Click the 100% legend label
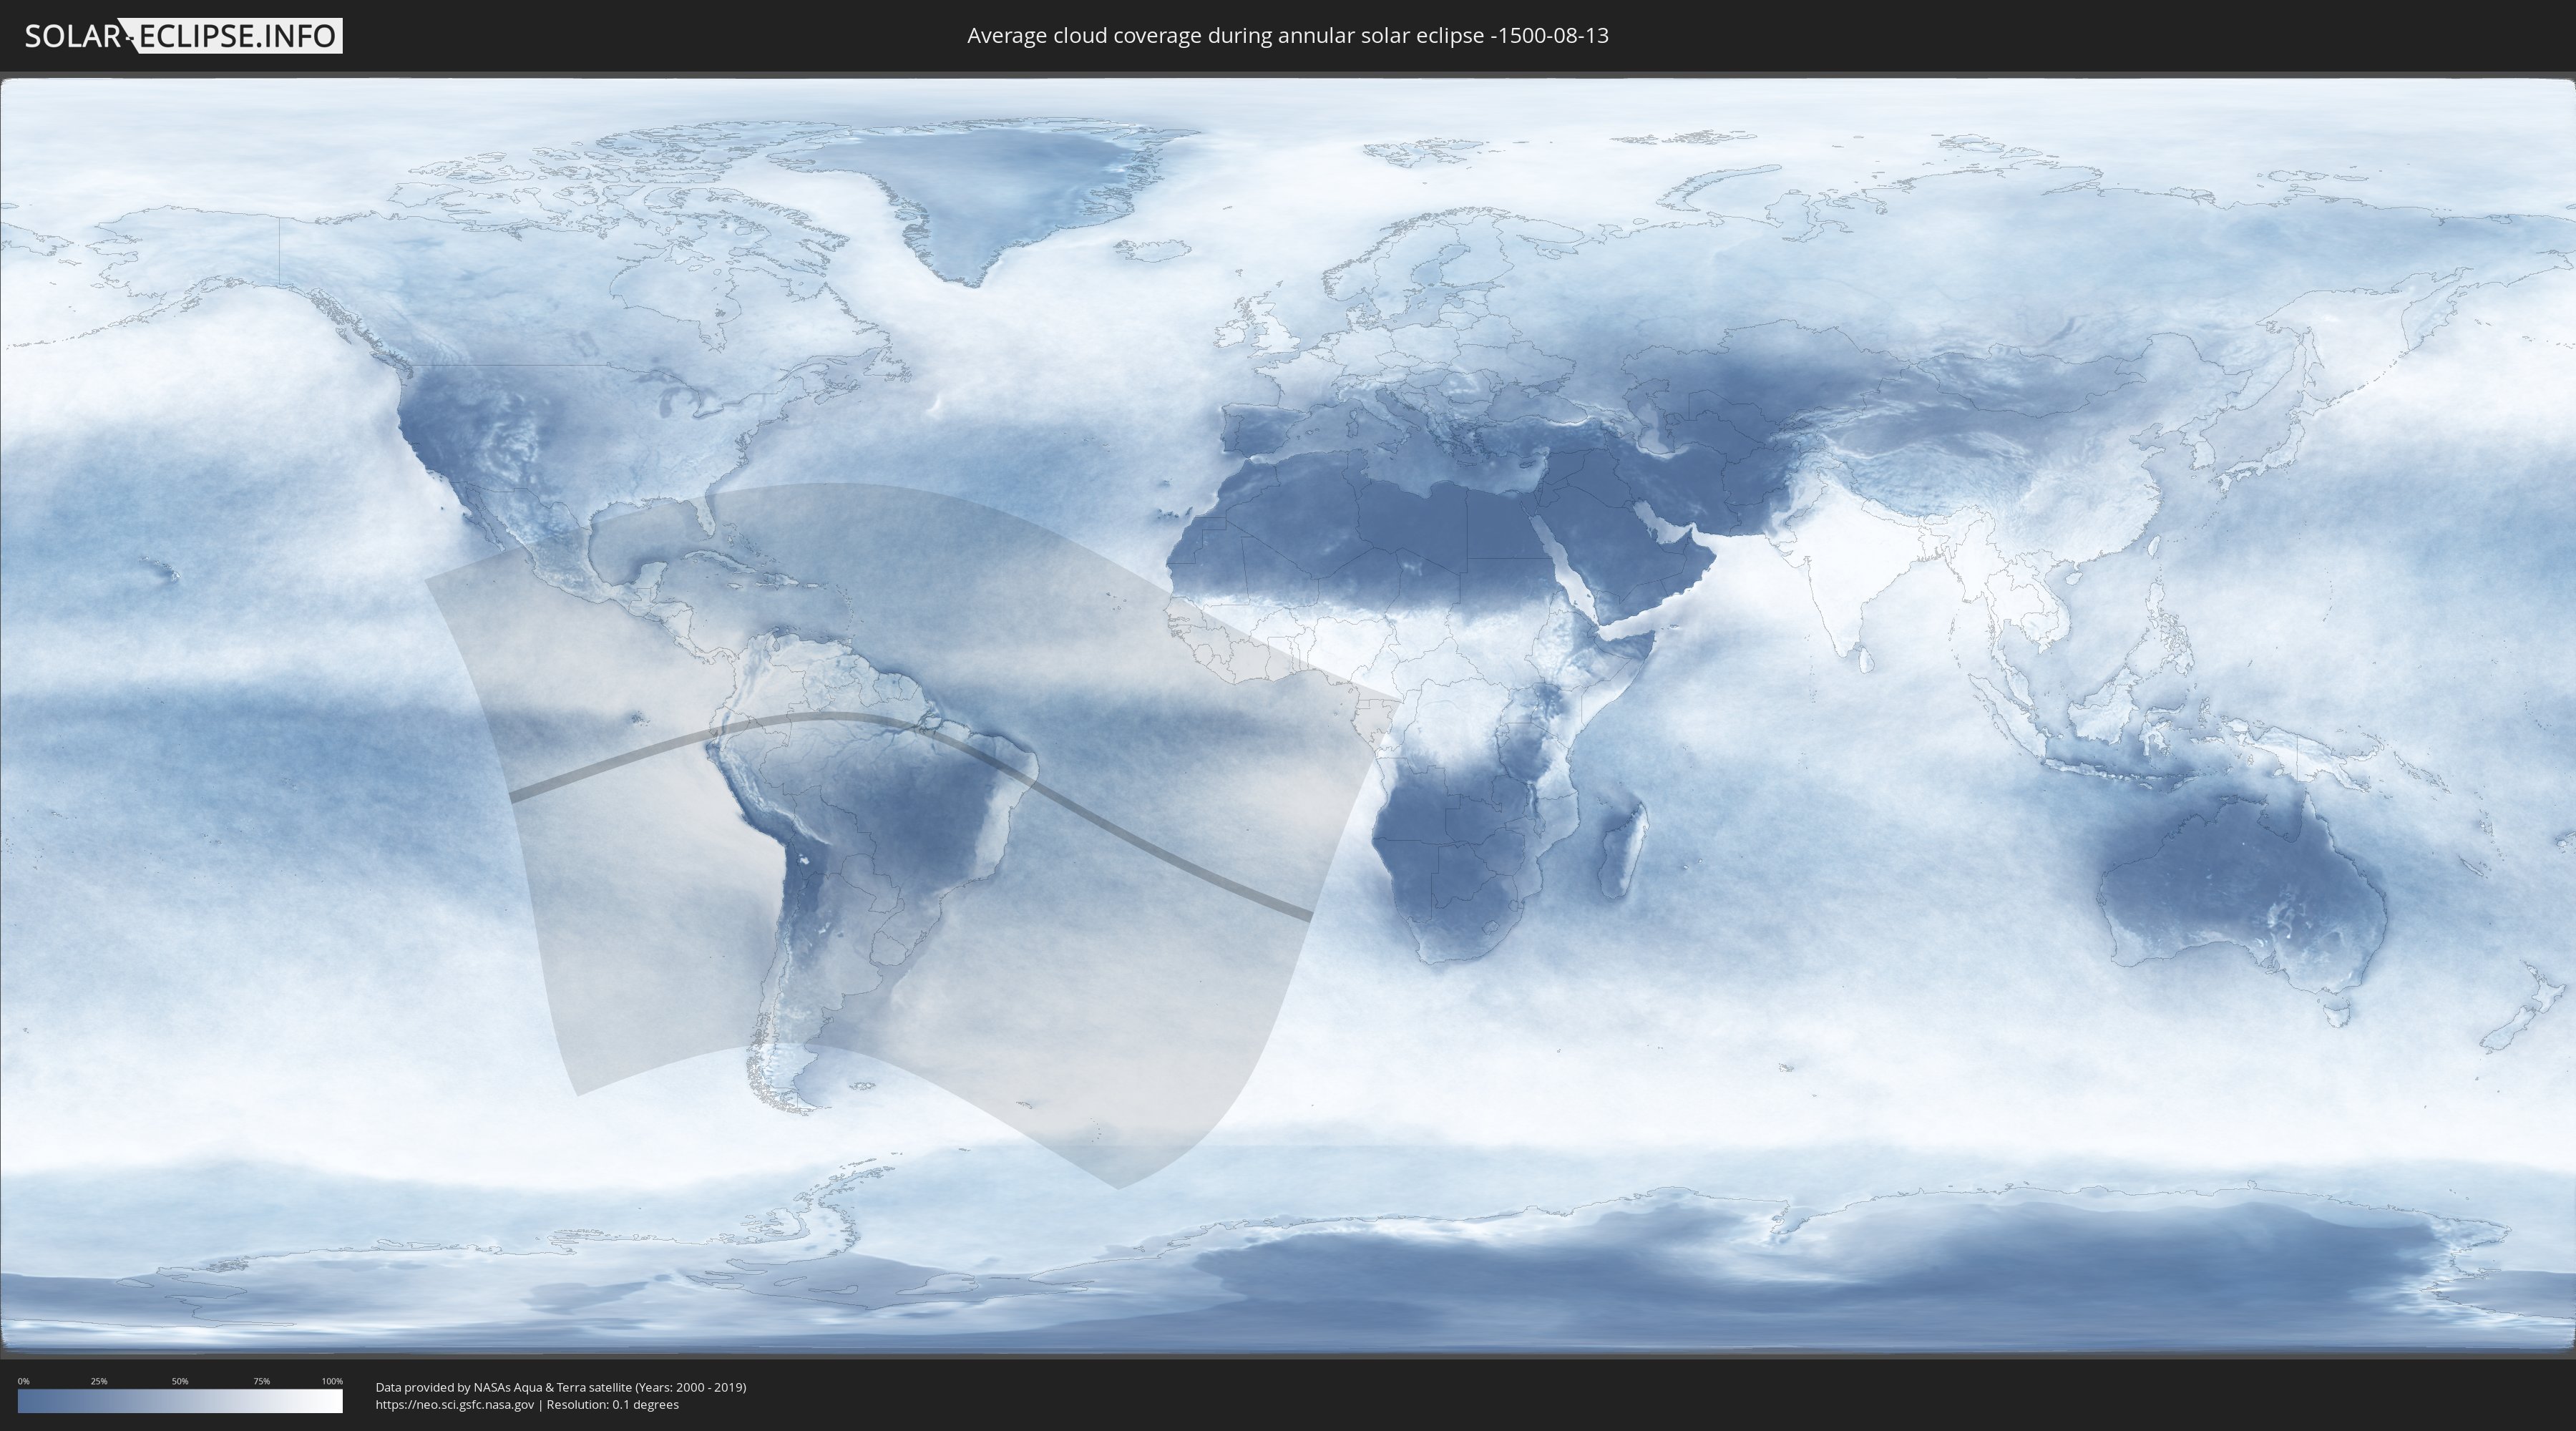The height and width of the screenshot is (1431, 2576). click(x=332, y=1381)
